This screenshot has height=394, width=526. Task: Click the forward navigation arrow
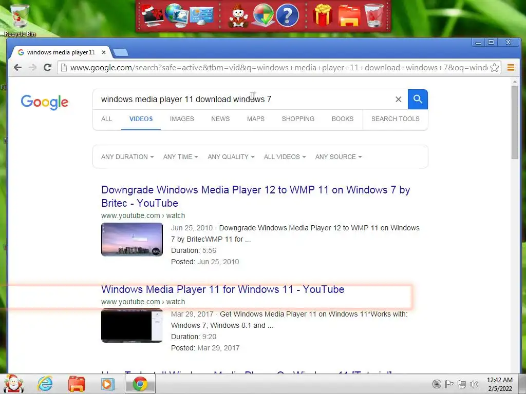point(32,68)
